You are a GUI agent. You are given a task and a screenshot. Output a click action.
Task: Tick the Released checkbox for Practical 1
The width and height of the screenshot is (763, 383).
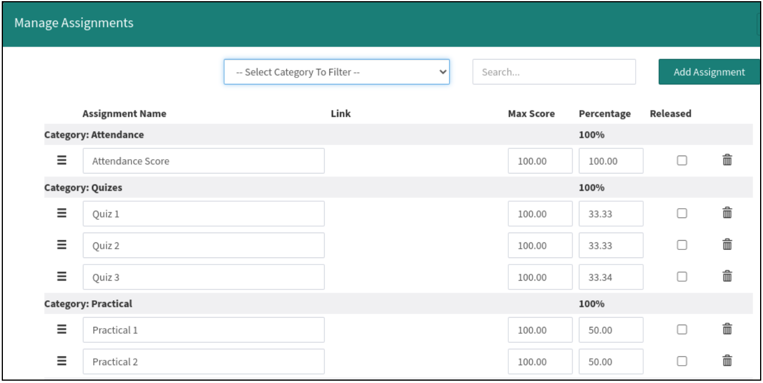click(x=682, y=330)
